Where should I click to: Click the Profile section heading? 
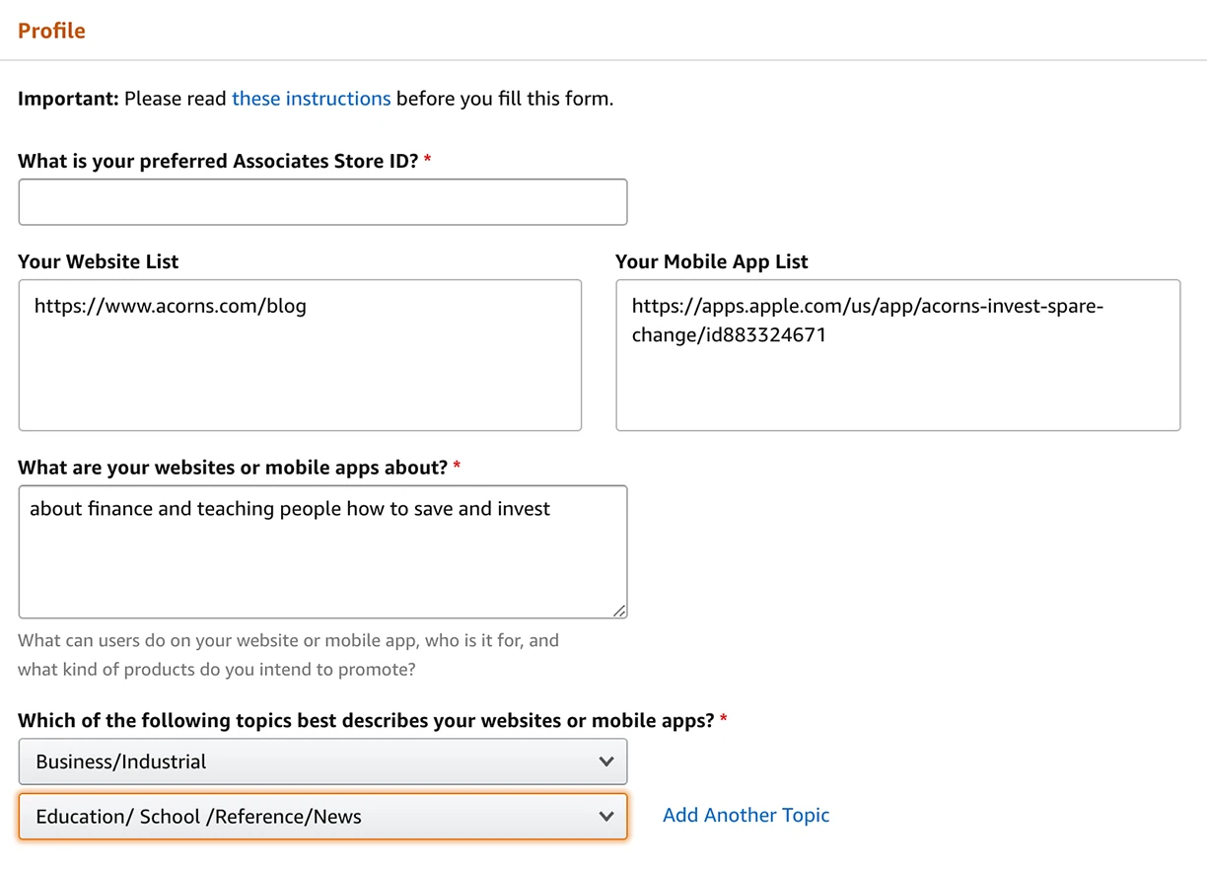pos(51,31)
